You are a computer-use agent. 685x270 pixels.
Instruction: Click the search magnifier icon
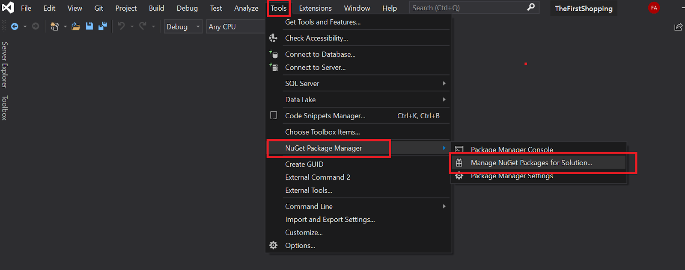[x=531, y=7]
